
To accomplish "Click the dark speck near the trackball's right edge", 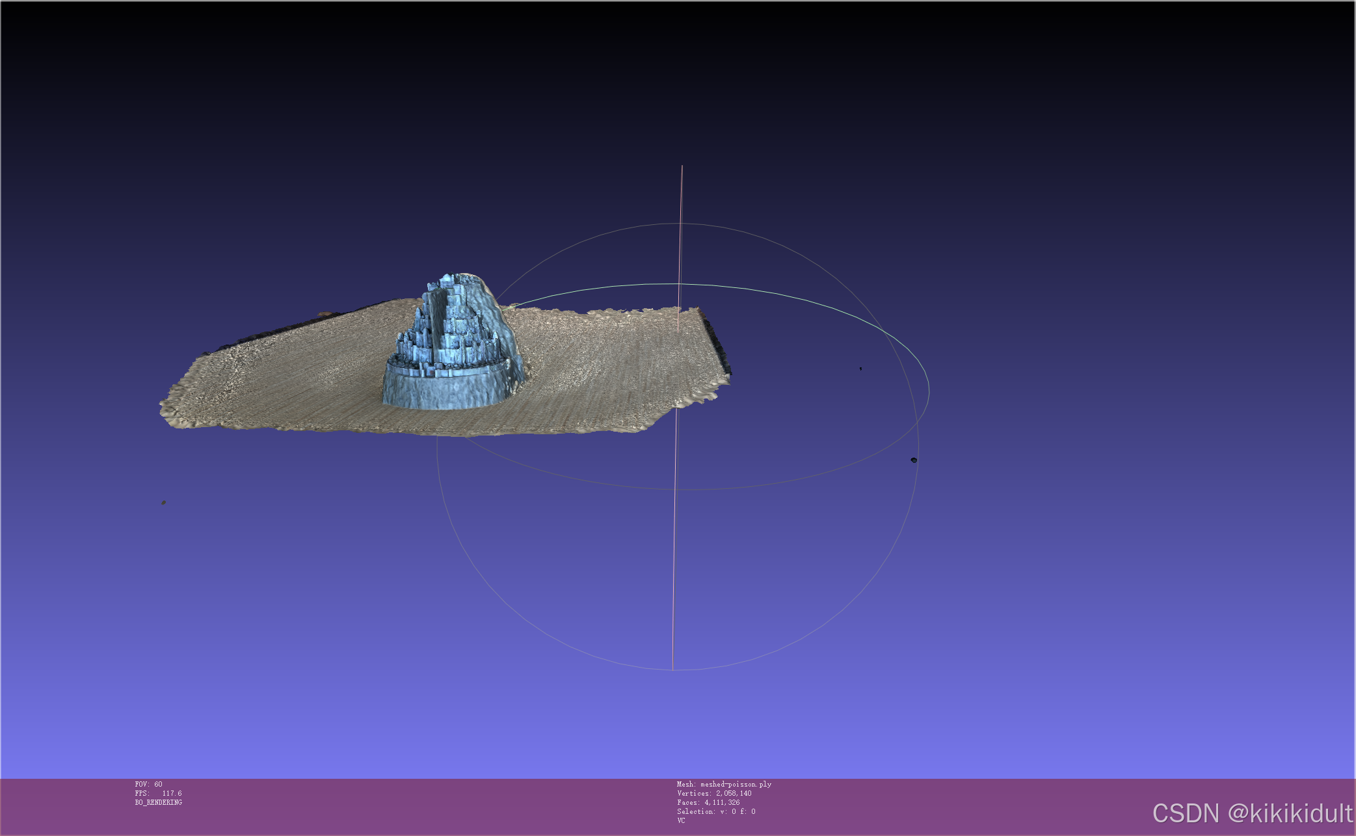I will [x=914, y=460].
